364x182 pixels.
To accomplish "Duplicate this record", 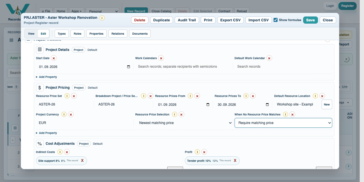I will pos(162,20).
